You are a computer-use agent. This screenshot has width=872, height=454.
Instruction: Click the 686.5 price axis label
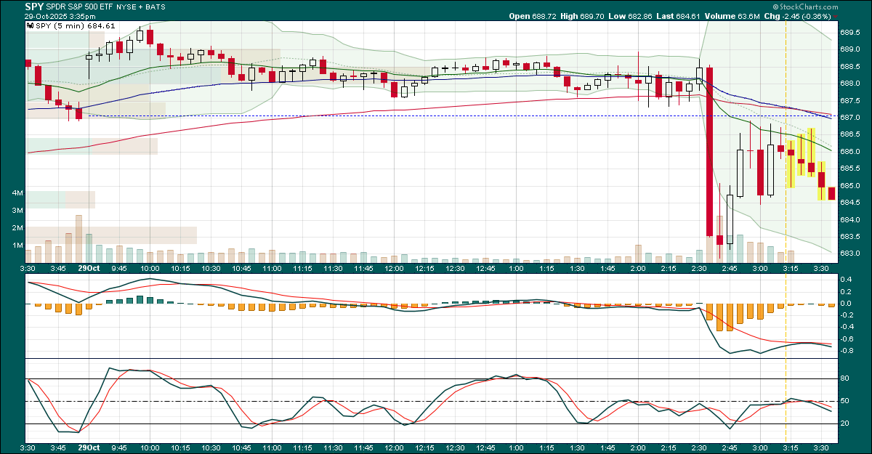849,134
